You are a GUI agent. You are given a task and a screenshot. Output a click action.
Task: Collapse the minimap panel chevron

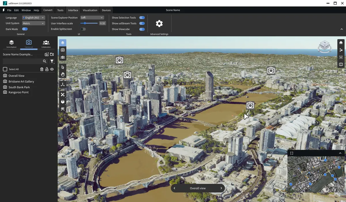coord(340,153)
